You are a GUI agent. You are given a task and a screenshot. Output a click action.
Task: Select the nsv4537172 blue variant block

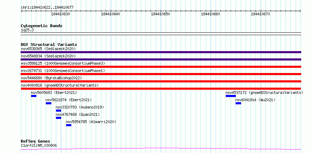tap(231, 96)
